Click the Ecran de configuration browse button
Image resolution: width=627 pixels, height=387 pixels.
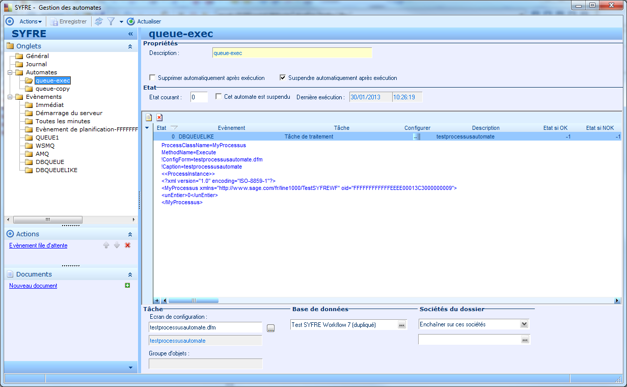(x=270, y=328)
